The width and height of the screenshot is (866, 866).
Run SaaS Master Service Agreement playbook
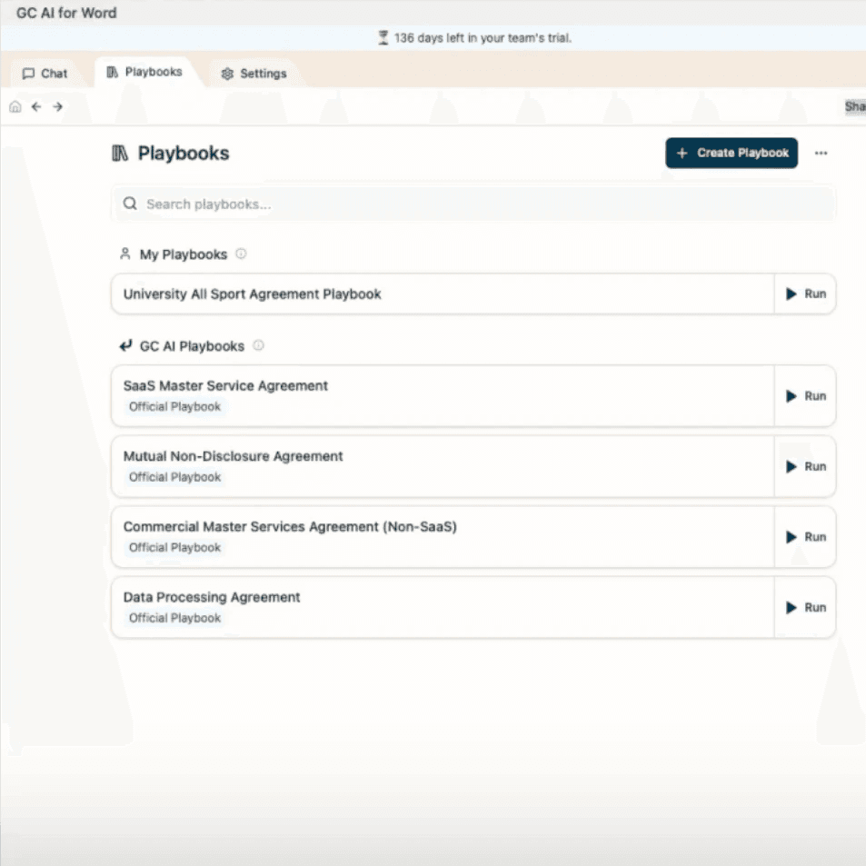pos(805,396)
